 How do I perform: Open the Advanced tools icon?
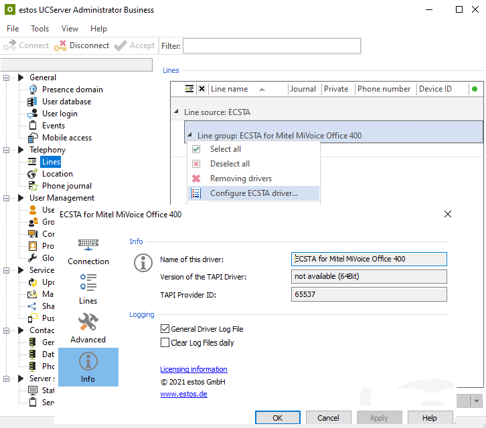pyautogui.click(x=88, y=322)
